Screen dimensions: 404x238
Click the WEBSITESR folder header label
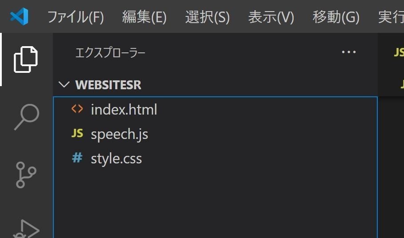pos(108,85)
